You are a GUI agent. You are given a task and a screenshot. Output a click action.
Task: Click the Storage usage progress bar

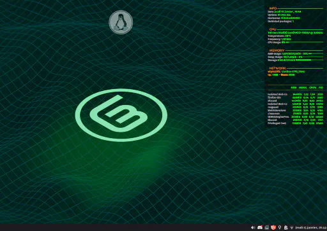(x=310, y=60)
